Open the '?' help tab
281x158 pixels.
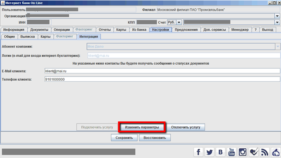tap(255, 30)
